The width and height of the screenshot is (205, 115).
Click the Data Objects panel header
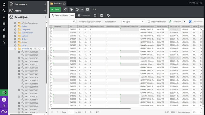point(28,17)
